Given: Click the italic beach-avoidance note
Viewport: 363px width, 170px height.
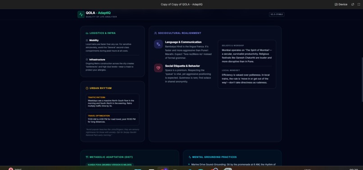Looking at the screenshot, I should click(x=113, y=132).
